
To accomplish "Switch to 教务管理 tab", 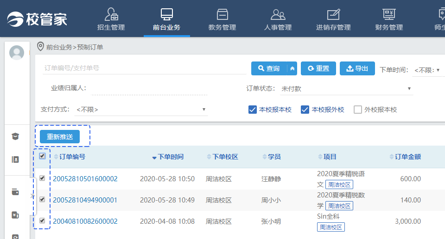I will click(222, 19).
